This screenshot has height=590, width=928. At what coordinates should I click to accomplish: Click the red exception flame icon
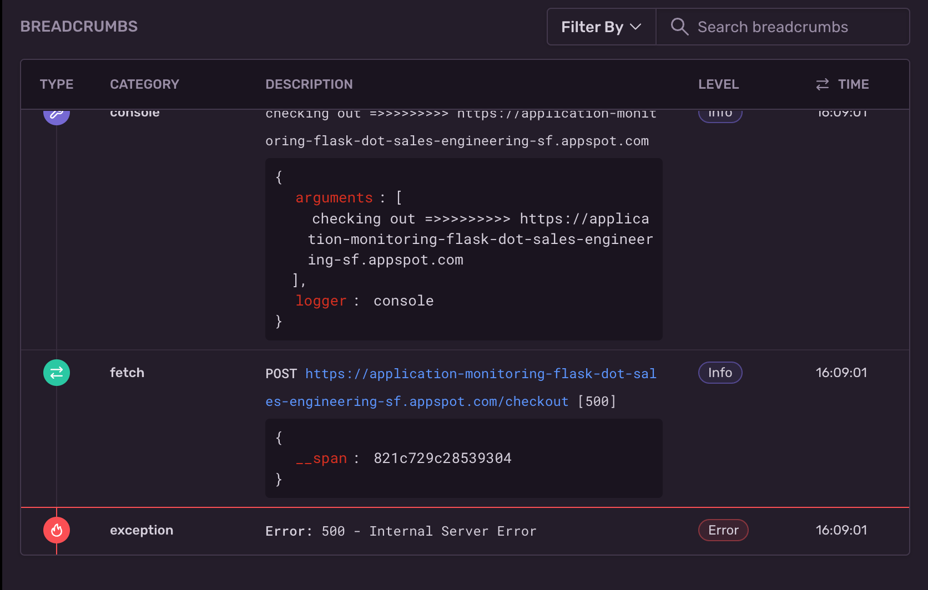click(x=57, y=530)
